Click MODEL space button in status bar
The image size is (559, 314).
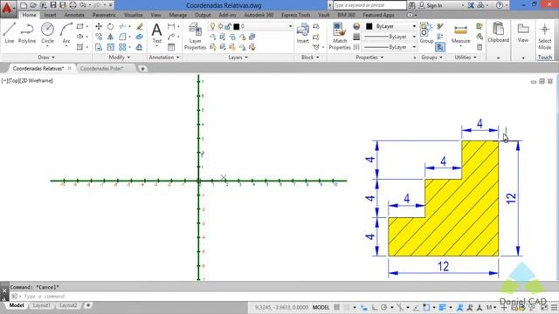tap(321, 307)
